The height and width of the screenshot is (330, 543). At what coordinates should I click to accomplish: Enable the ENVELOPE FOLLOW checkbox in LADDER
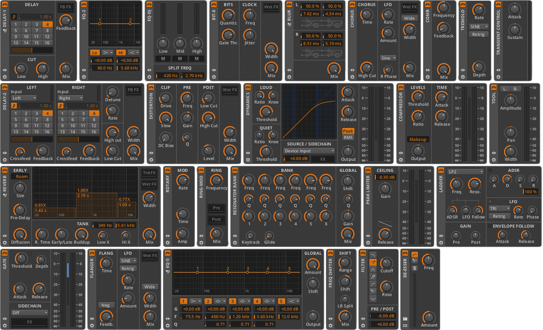pyautogui.click(x=490, y=226)
